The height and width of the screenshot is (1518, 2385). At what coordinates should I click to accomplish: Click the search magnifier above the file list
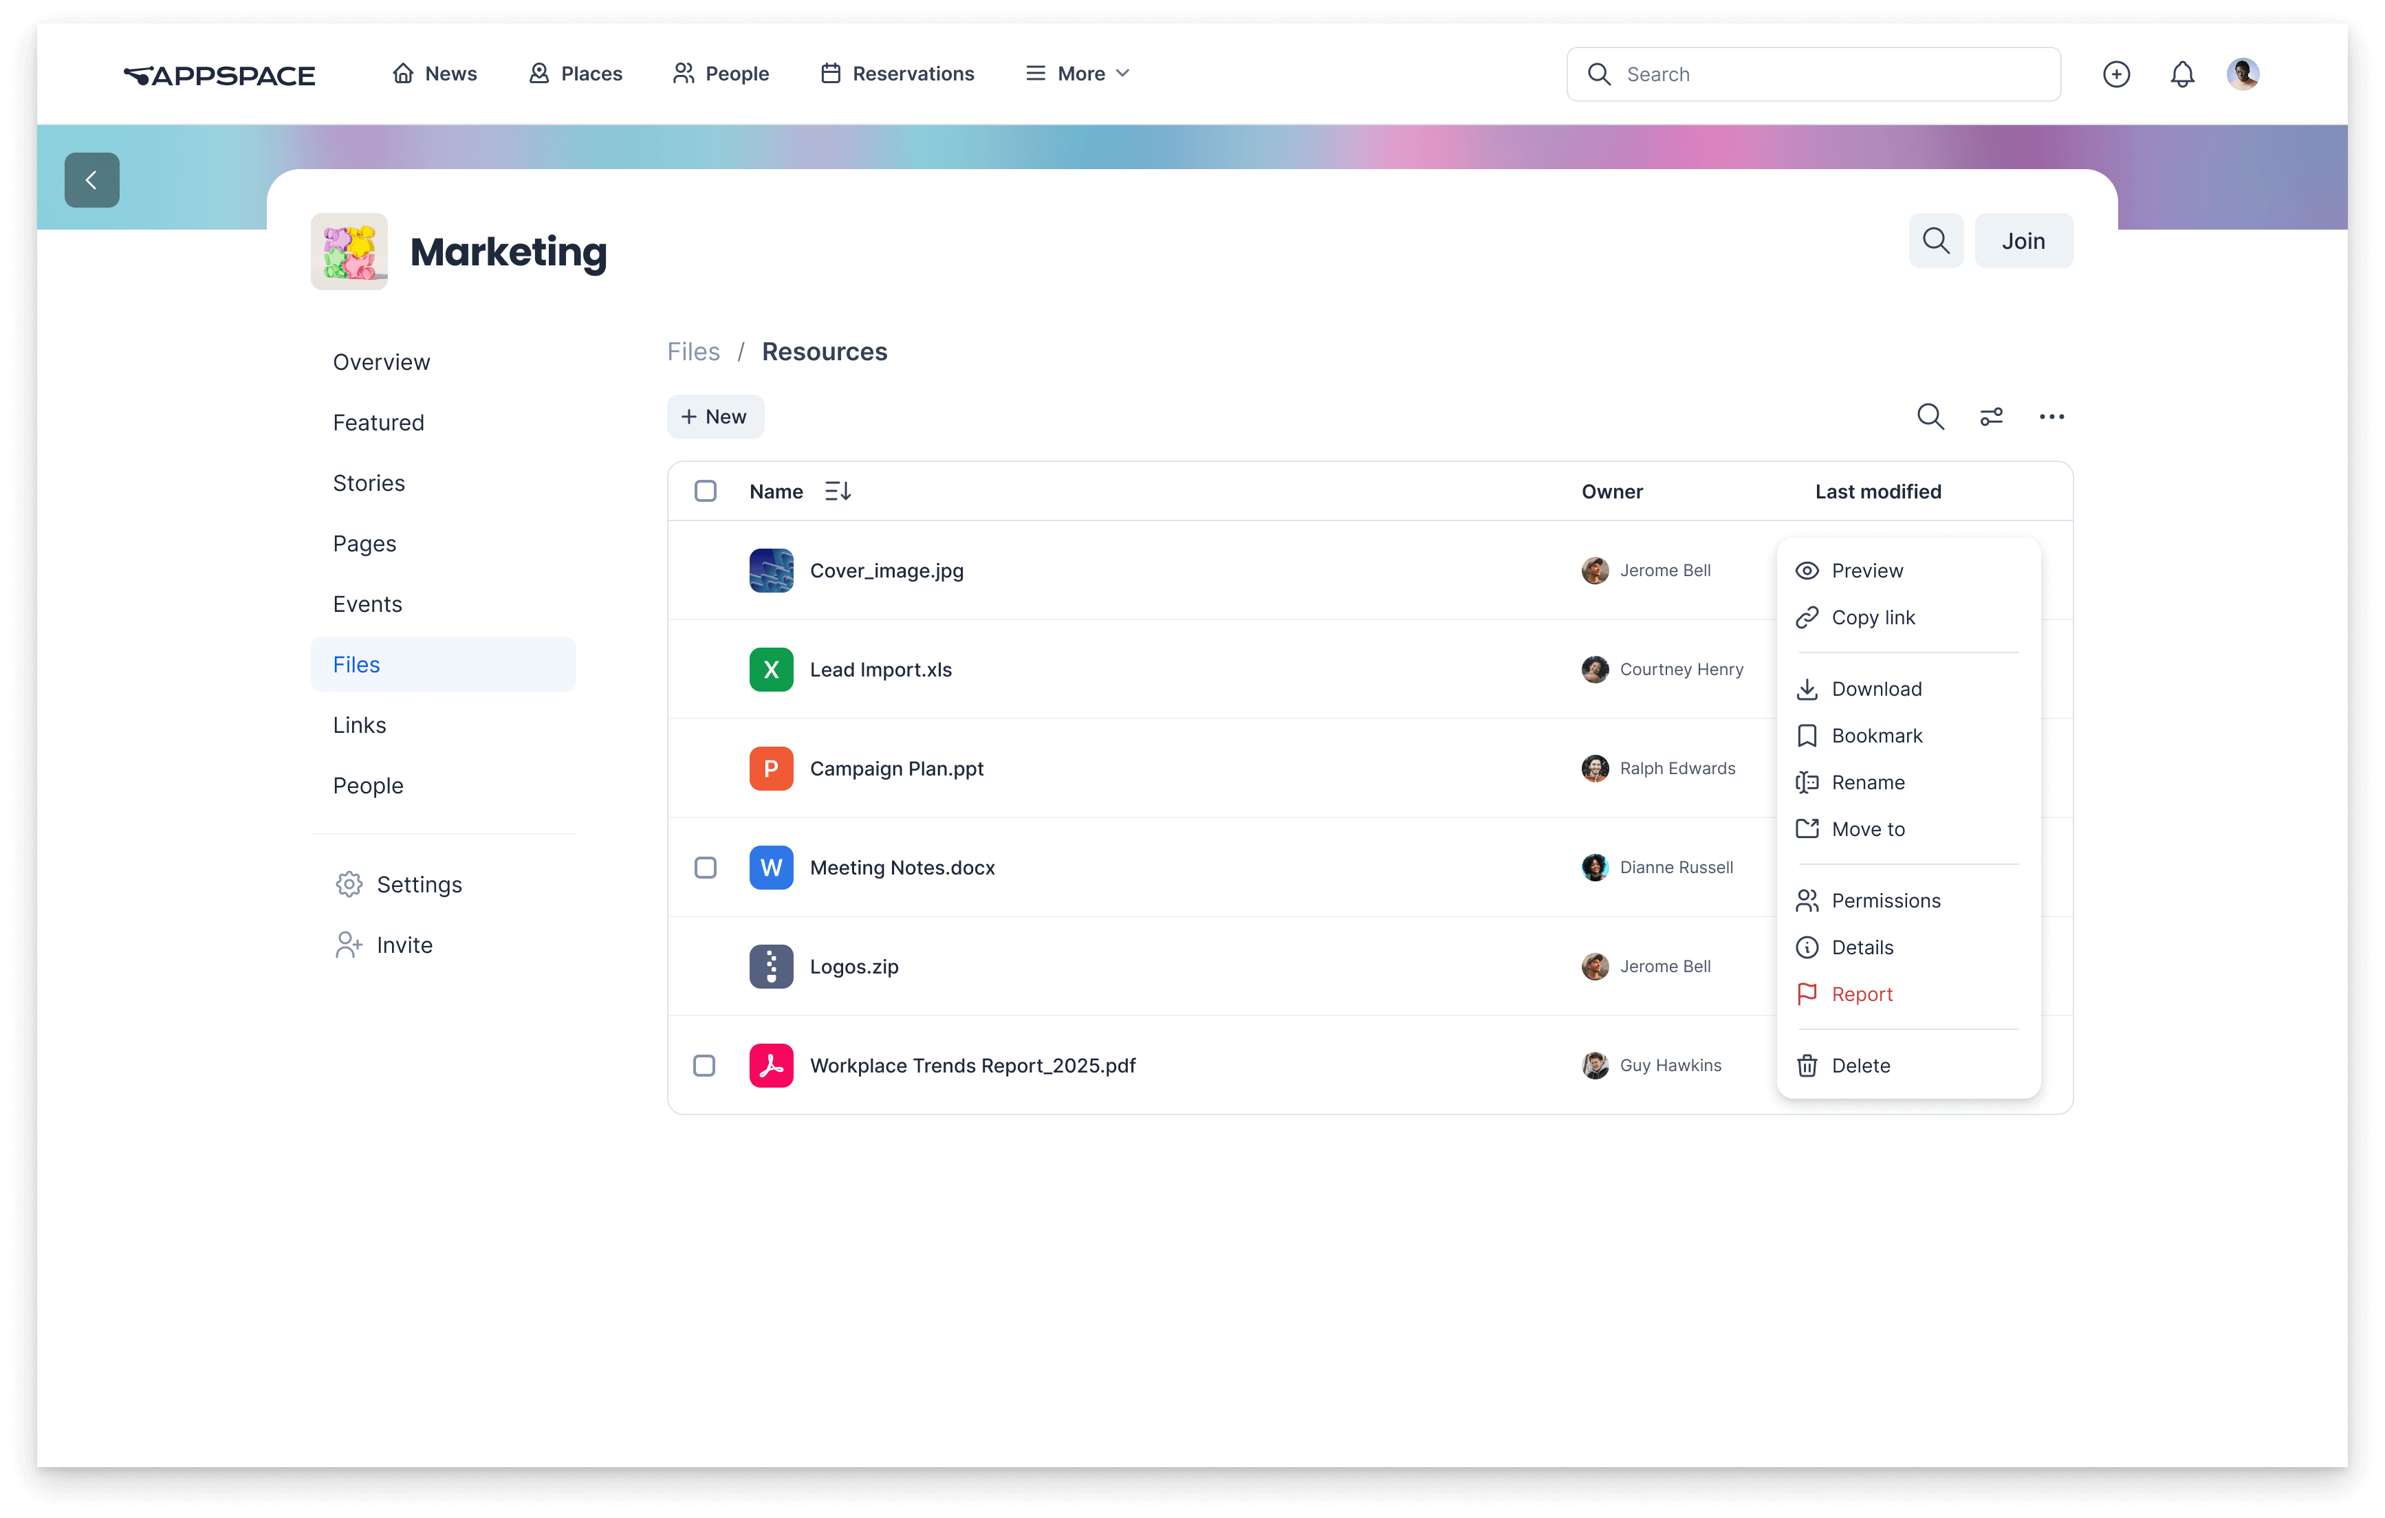[1930, 417]
